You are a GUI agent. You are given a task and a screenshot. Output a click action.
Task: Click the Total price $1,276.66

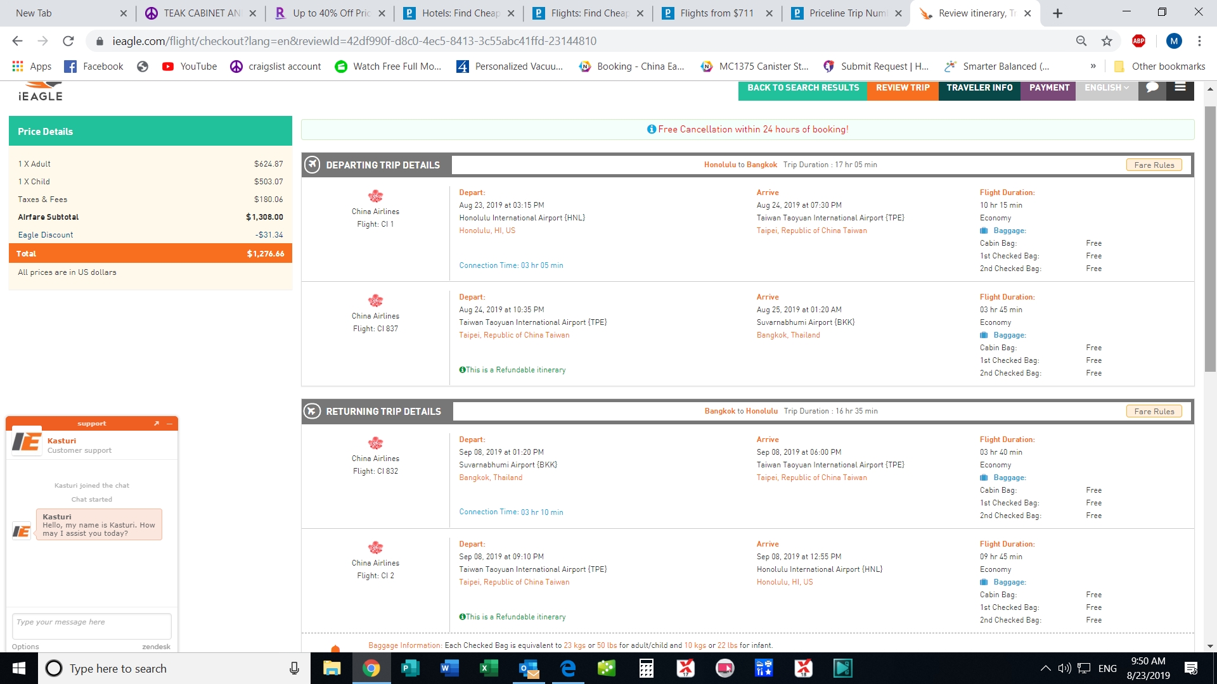point(266,254)
